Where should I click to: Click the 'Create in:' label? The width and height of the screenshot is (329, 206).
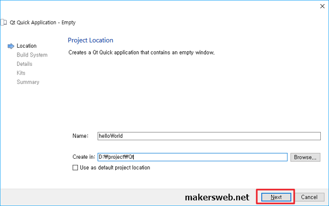[x=84, y=157]
